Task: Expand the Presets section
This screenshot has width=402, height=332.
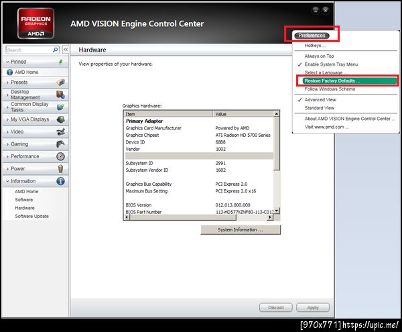Action: pos(7,82)
